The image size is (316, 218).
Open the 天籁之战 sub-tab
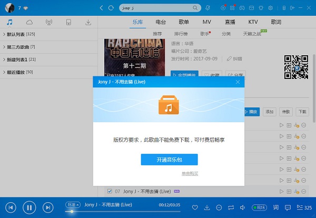pyautogui.click(x=252, y=34)
